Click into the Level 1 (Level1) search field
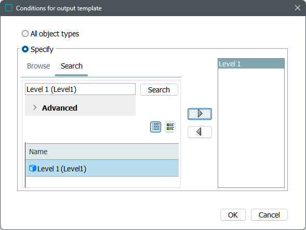This screenshot has width=306, height=230. (80, 89)
